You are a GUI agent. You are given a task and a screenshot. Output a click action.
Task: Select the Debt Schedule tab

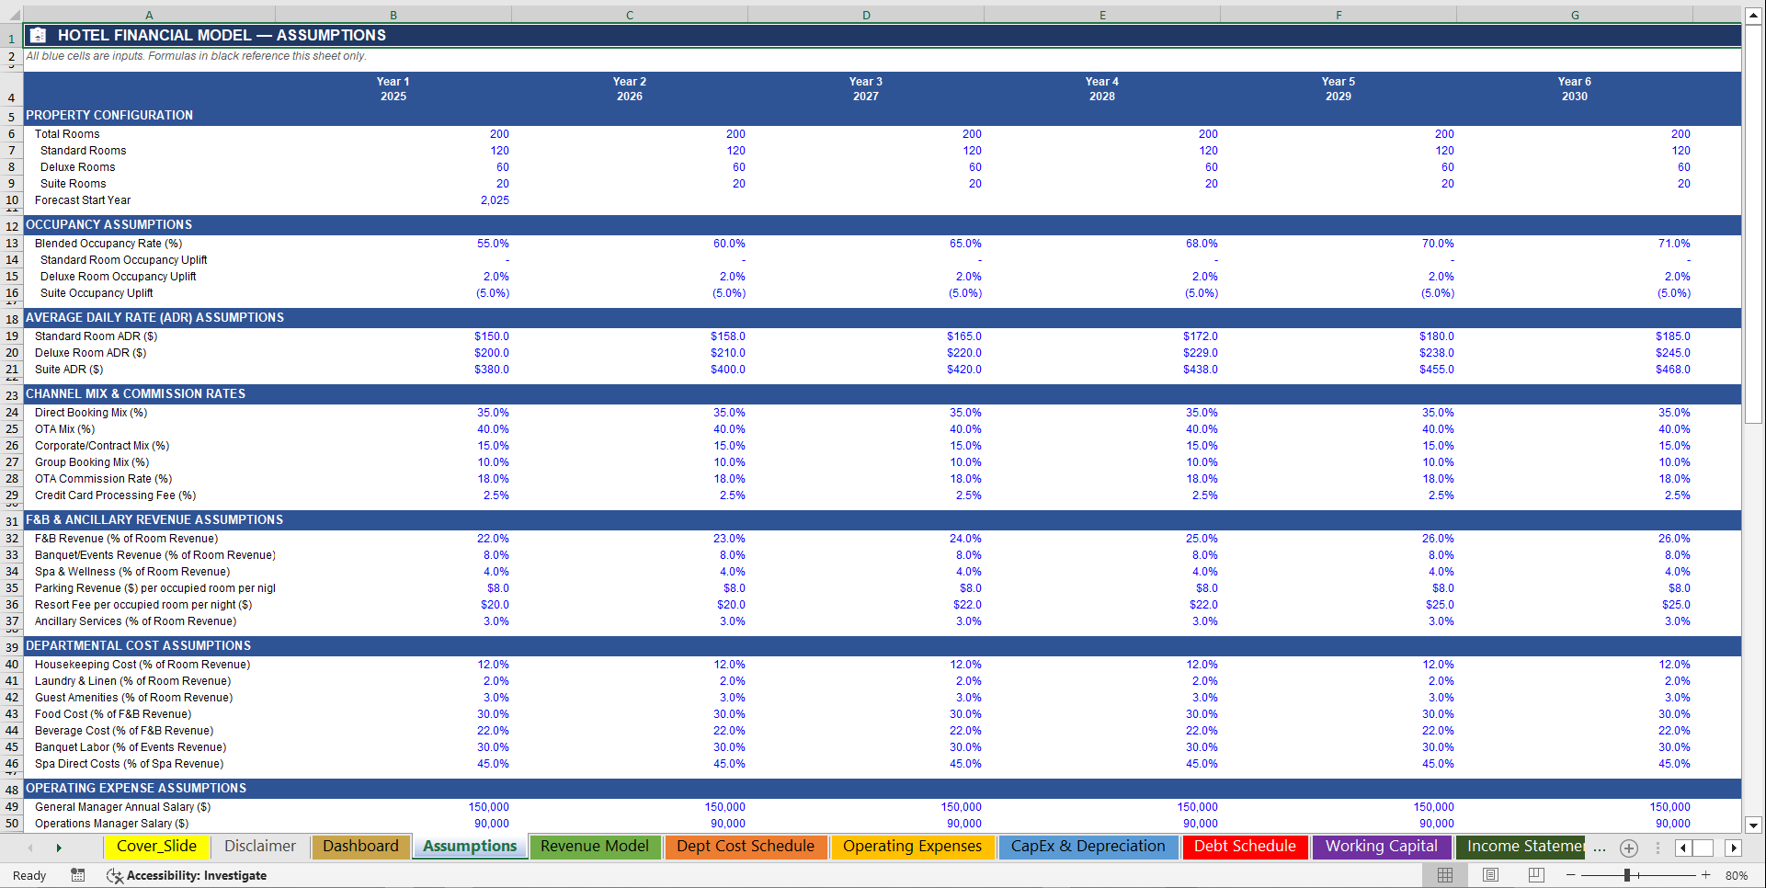(1244, 847)
